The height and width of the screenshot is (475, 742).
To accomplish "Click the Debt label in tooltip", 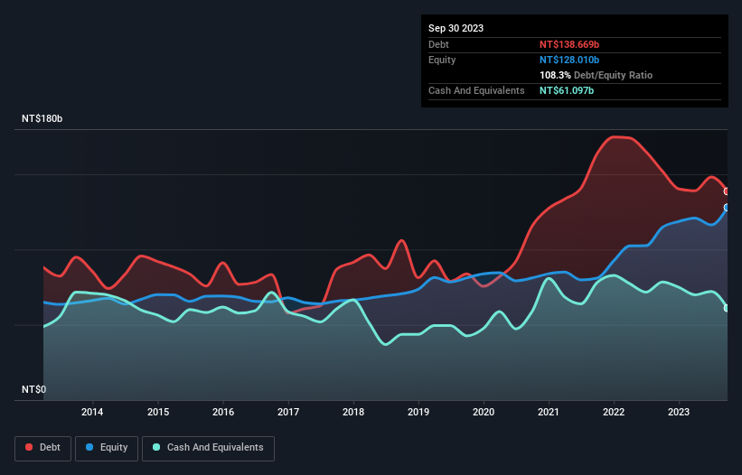I will tap(438, 44).
